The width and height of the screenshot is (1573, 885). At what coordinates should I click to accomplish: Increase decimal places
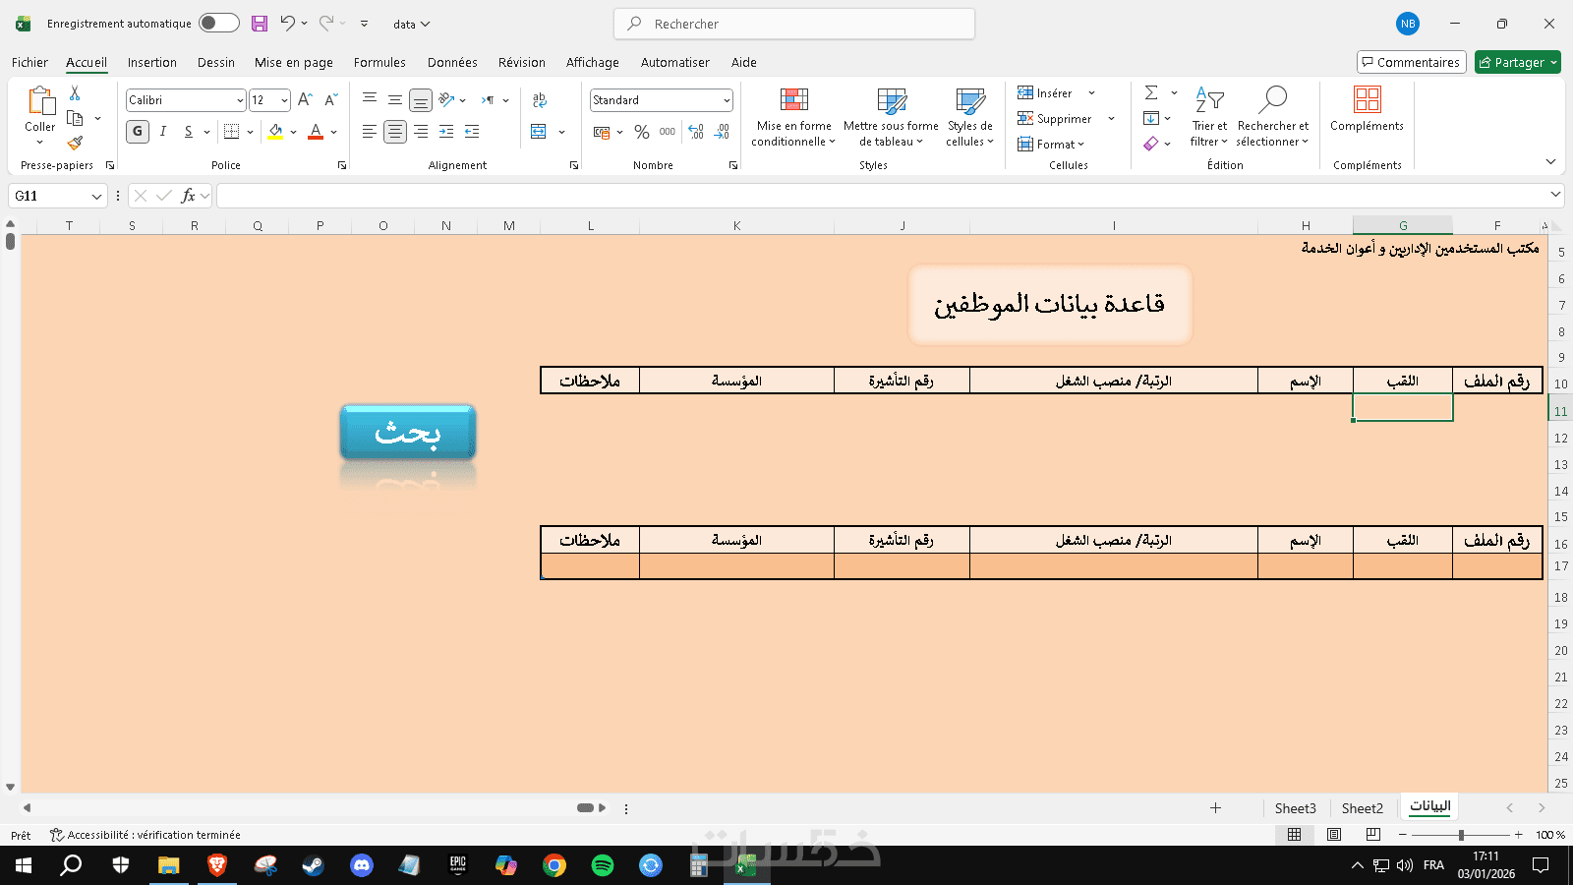(x=696, y=132)
